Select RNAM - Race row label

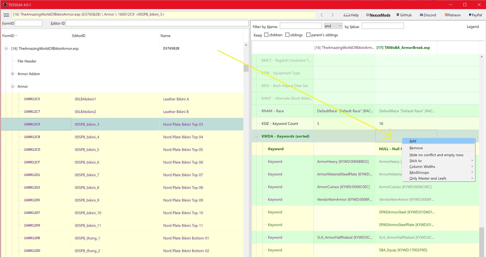pyautogui.click(x=273, y=111)
